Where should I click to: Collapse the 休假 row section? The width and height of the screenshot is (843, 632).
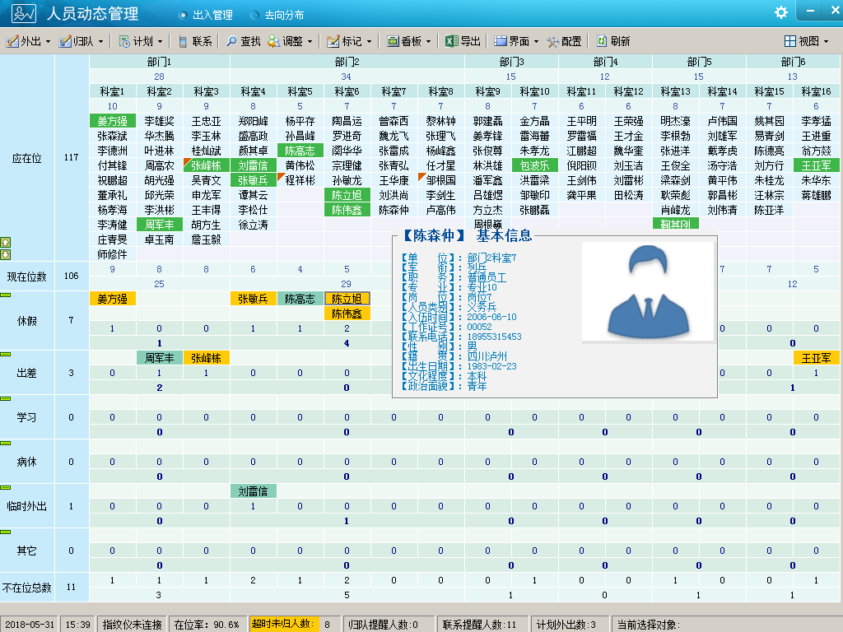(x=5, y=294)
